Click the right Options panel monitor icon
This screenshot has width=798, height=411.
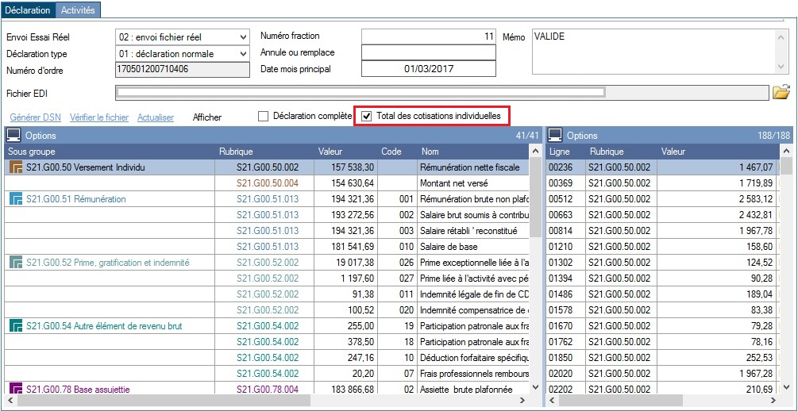click(556, 136)
